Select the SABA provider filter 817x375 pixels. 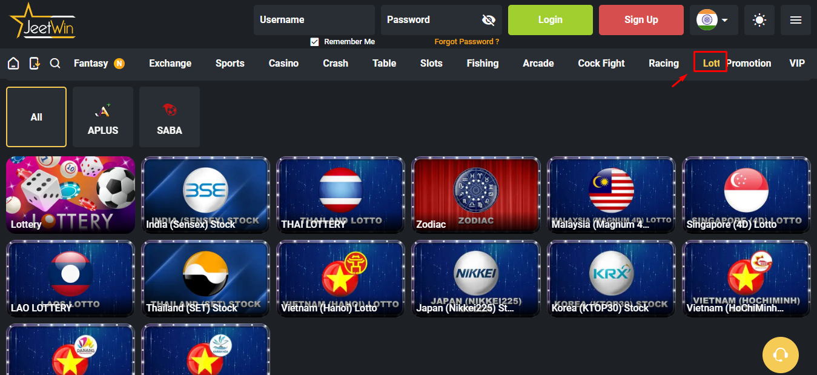tap(170, 117)
